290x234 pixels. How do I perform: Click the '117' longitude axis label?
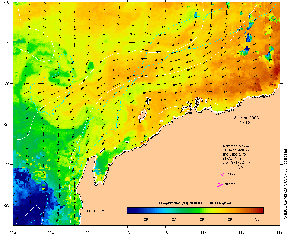[x=204, y=232]
